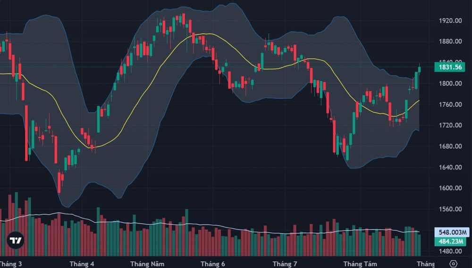Image resolution: width=472 pixels, height=268 pixels.
Task: Click the 484.23M volume value label
Action: [x=450, y=242]
